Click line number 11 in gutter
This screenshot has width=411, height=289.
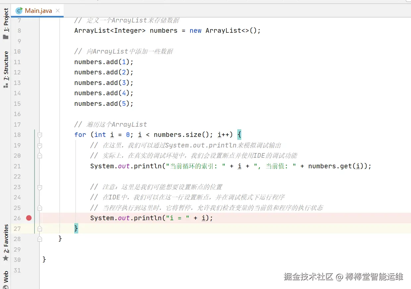point(17,62)
